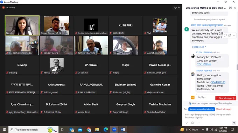Viewport: 238px width, 133px height.
Task: Select D.S.Verma ED IIA tile
Action: (56, 104)
